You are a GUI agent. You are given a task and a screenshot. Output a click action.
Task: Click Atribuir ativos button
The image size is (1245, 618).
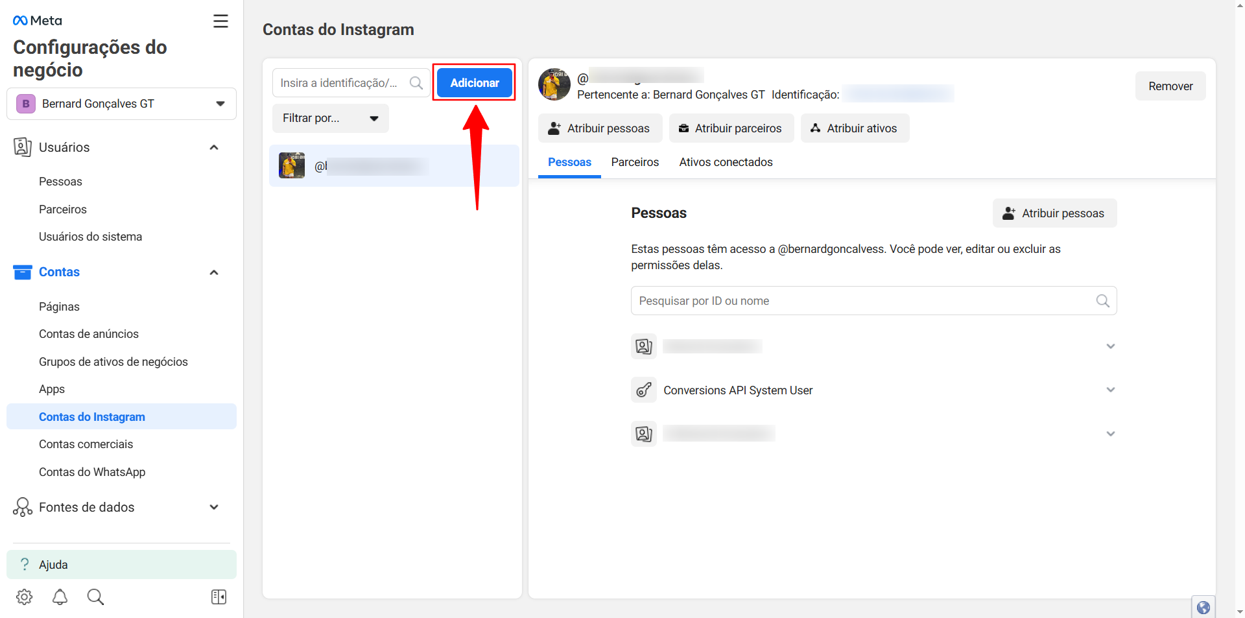click(x=855, y=128)
